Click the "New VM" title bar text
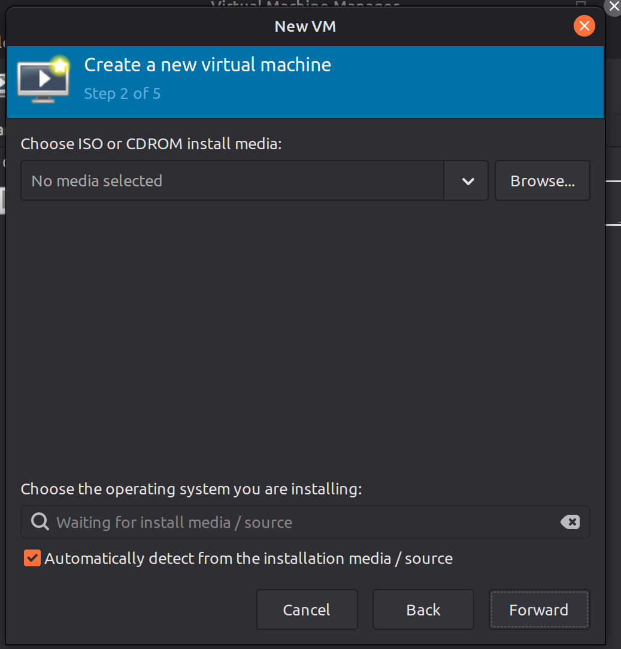Screen dimensions: 621x649 (x=305, y=26)
